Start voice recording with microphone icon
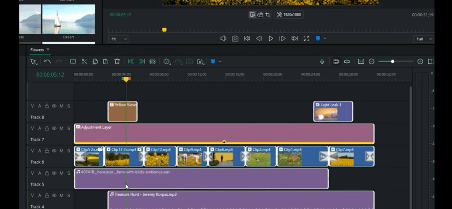 322,62
